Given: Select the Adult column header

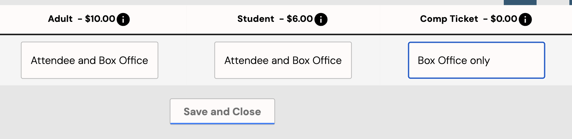Looking at the screenshot, I should [93, 19].
